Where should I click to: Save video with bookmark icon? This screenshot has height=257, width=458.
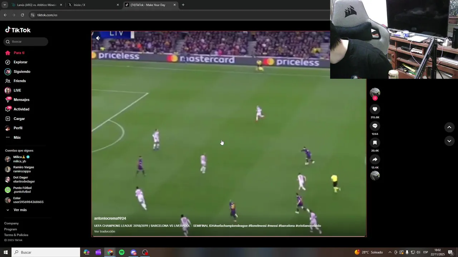pyautogui.click(x=375, y=143)
